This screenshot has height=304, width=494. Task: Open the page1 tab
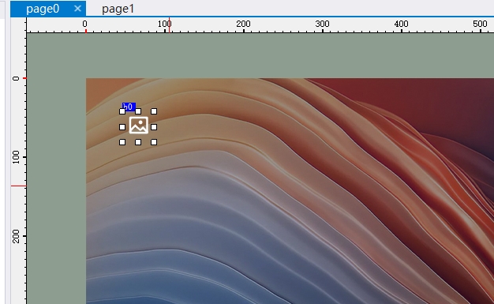coord(118,9)
